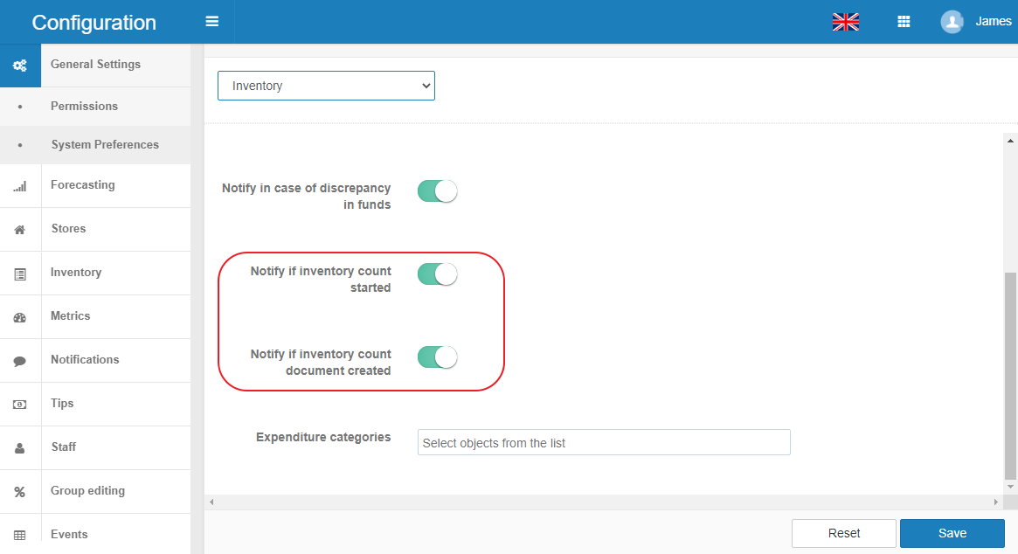
Task: Open the Expenditure categories selection field
Action: point(603,442)
